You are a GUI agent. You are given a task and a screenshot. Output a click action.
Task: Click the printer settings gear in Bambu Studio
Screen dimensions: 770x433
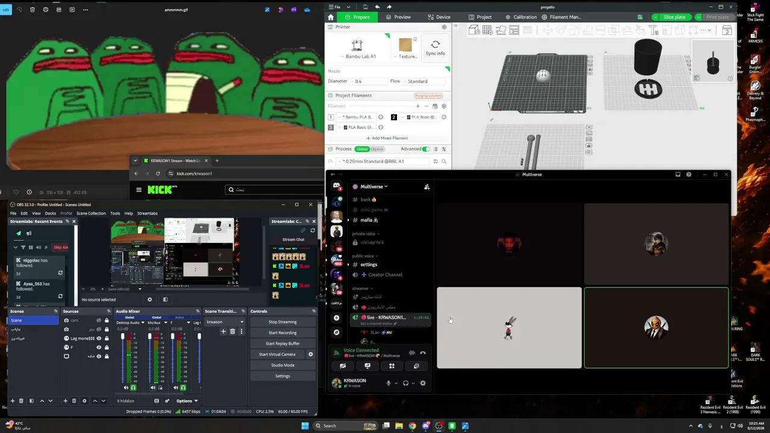(445, 27)
